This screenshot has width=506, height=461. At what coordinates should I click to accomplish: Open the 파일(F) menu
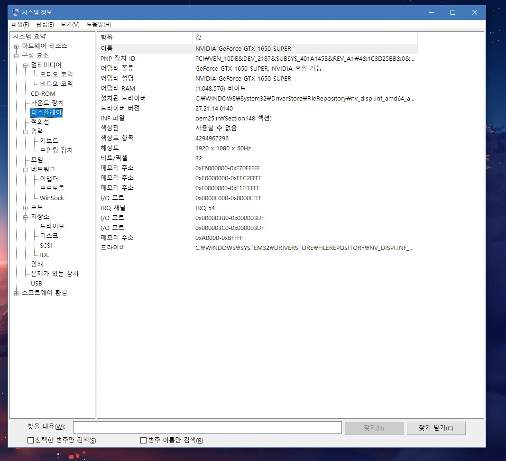pos(20,25)
